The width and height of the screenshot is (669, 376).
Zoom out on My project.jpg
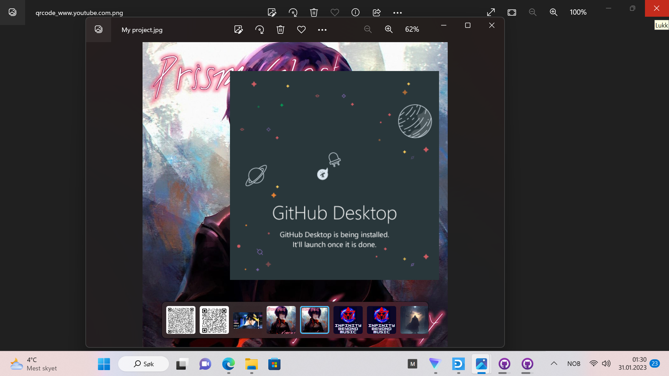tap(368, 30)
